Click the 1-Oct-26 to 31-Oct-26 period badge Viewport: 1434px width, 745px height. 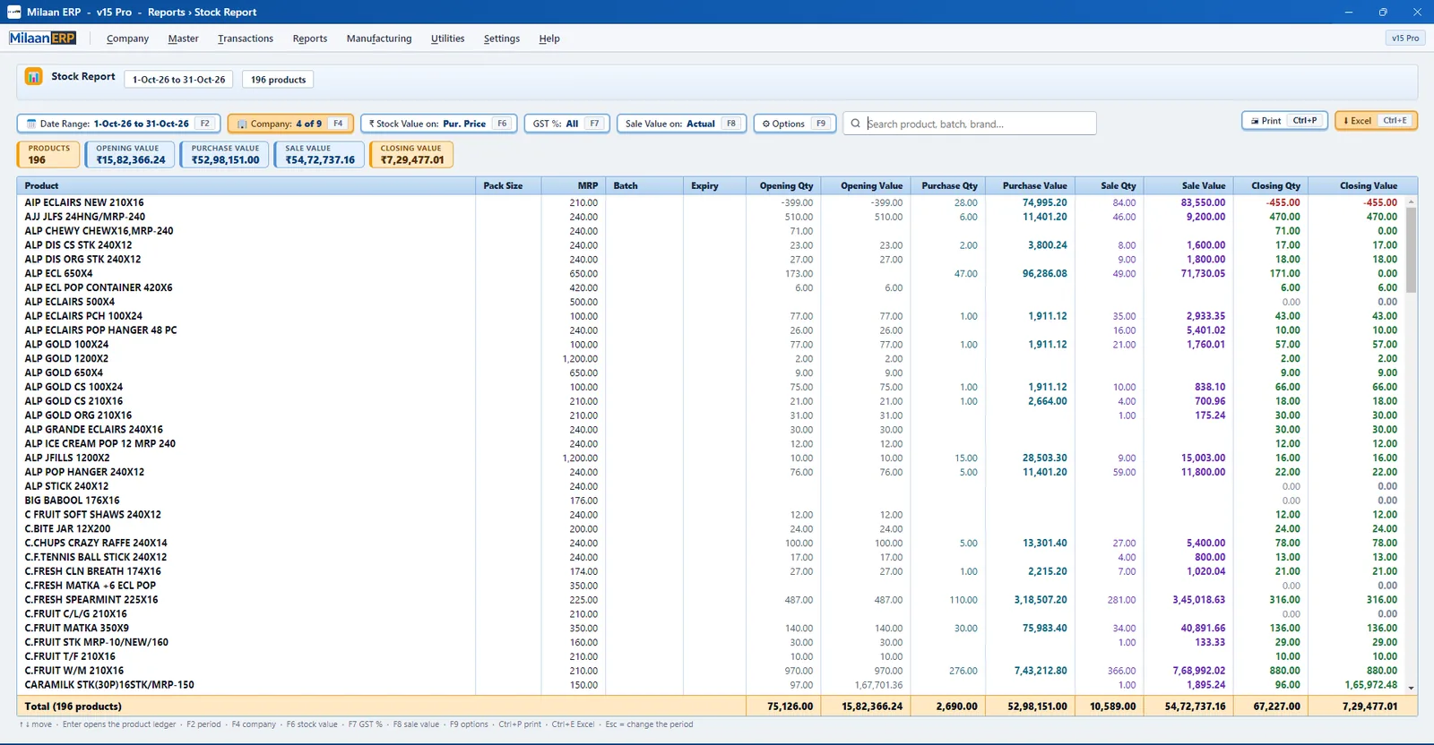coord(178,80)
